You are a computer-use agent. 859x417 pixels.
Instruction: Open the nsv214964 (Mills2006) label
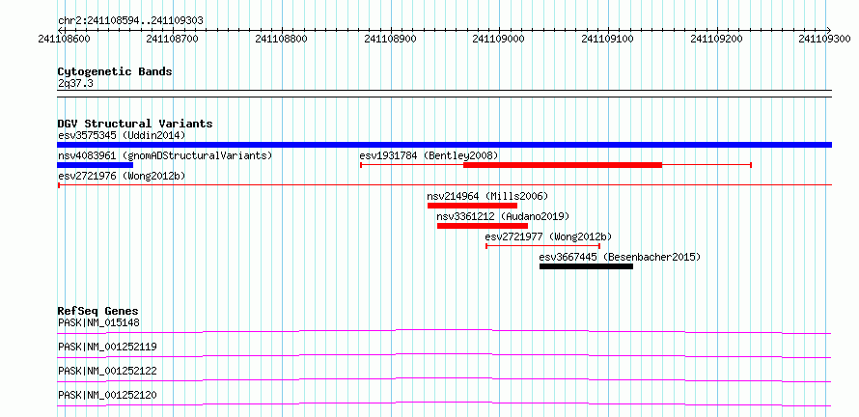(x=487, y=196)
